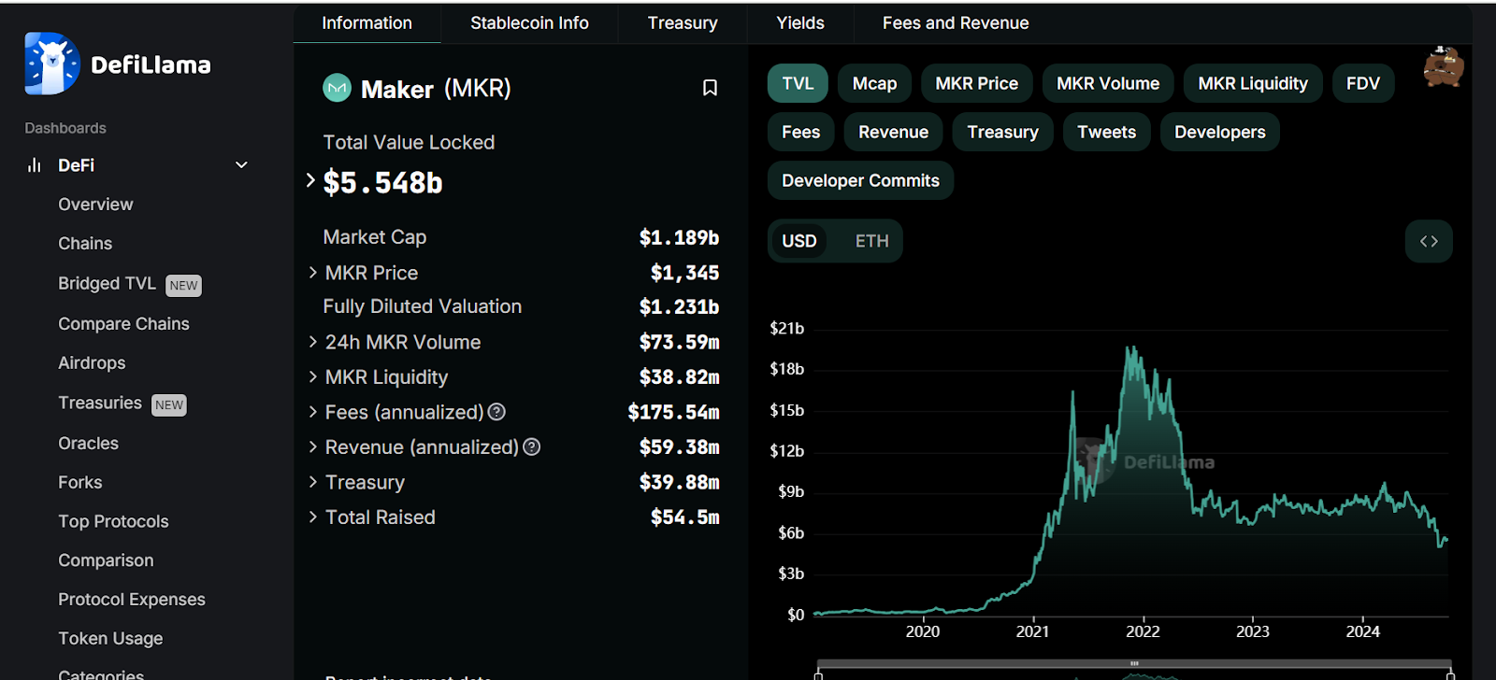Switch chart denomination to ETH
Screen dimensions: 1496x680
871,241
